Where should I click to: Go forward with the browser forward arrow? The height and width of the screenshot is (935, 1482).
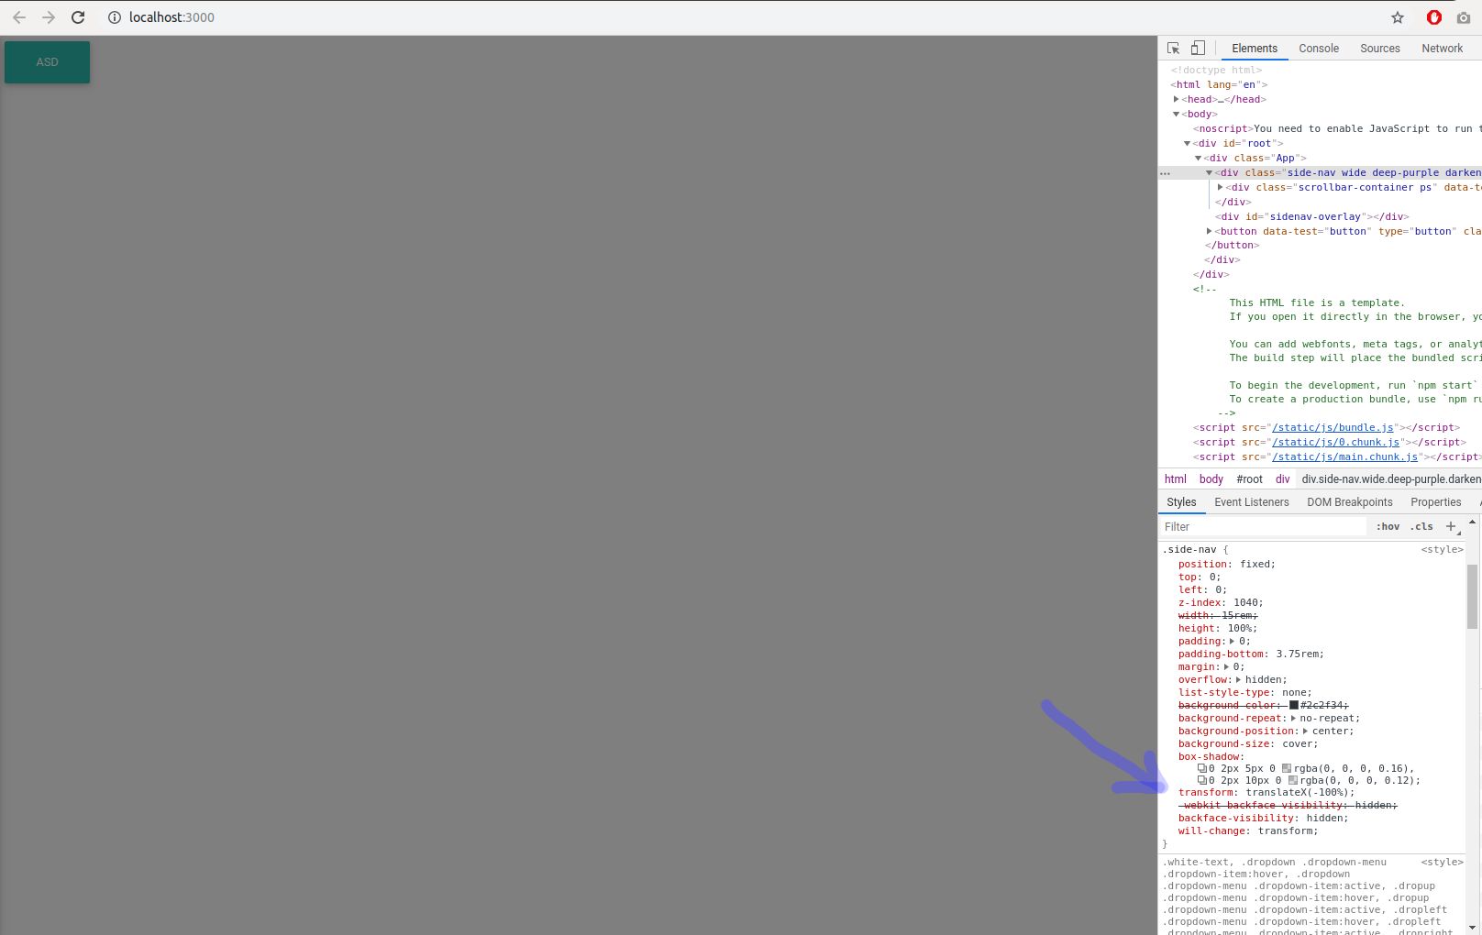coord(49,17)
